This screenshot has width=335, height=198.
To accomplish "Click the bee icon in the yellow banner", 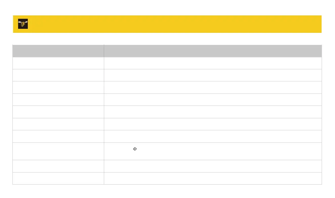I will coord(23,24).
